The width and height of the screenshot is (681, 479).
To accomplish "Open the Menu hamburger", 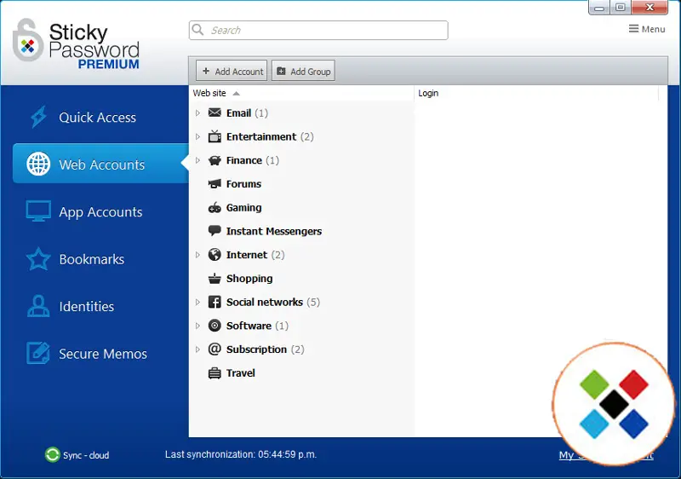I will pyautogui.click(x=647, y=29).
